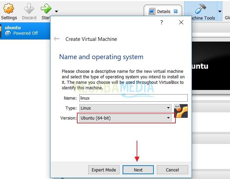
Task: Click the Machine Tools hammer icon
Action: (200, 9)
